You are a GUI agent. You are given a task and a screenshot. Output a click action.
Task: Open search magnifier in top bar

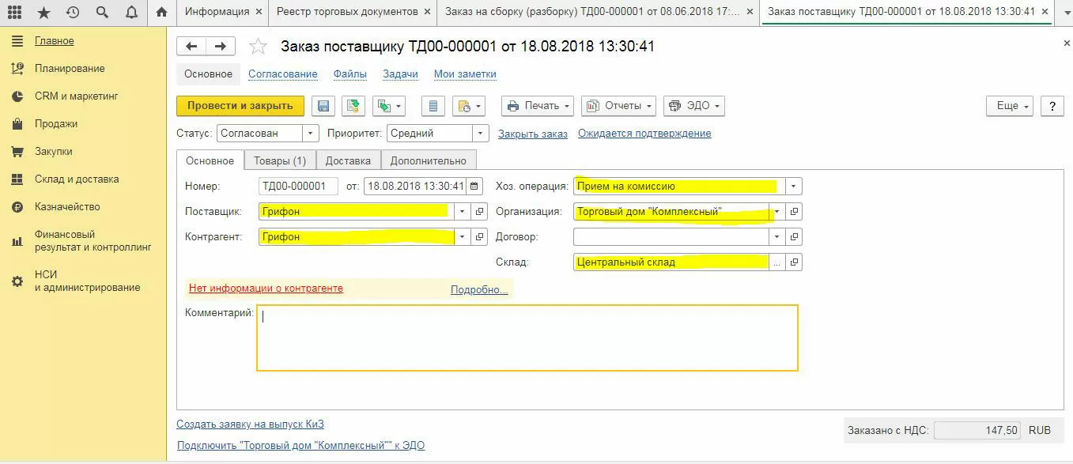(x=102, y=12)
